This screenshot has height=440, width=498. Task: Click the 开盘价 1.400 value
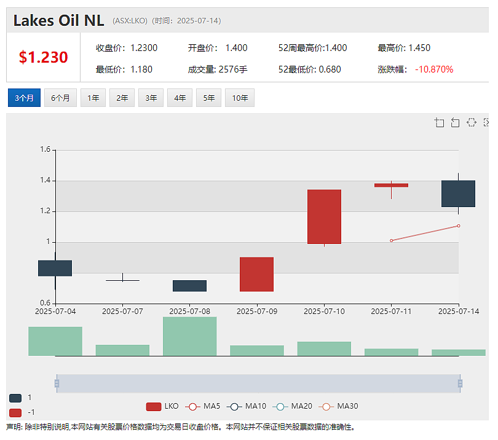click(236, 48)
